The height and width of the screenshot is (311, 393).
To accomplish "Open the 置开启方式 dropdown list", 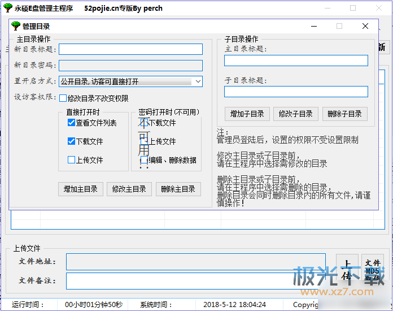I will (197, 81).
